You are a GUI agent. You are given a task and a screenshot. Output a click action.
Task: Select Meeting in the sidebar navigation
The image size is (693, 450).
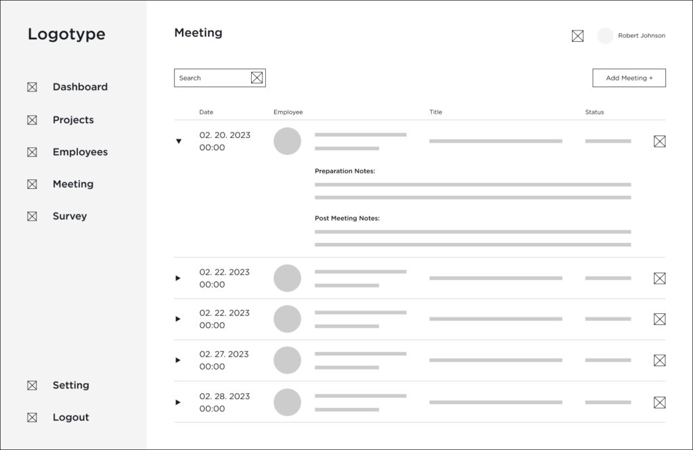(73, 184)
